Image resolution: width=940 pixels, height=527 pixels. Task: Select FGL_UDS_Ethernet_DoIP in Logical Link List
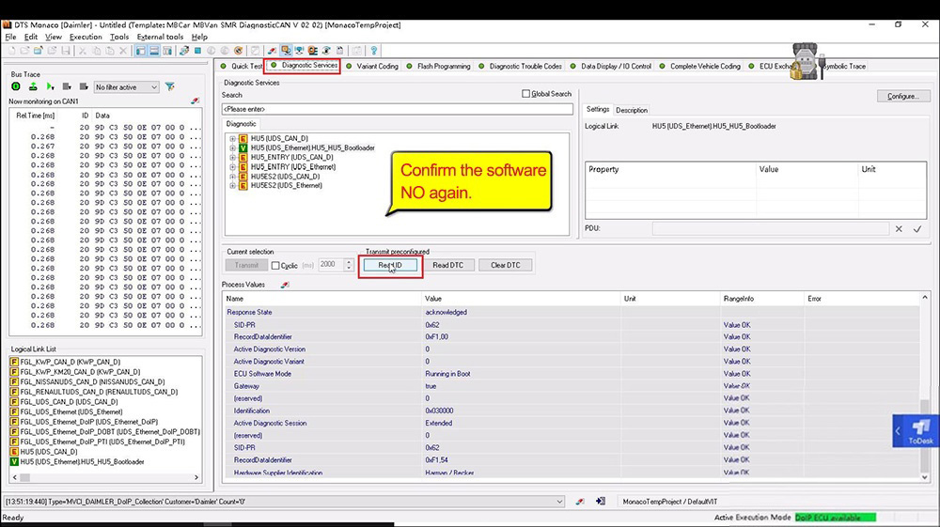pyautogui.click(x=88, y=422)
